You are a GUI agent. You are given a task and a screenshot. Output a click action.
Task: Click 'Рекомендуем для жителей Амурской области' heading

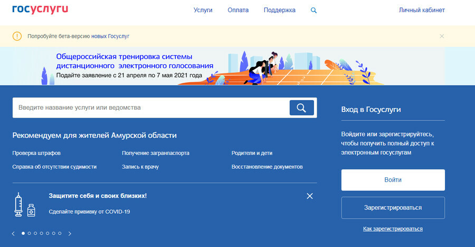[x=94, y=135]
